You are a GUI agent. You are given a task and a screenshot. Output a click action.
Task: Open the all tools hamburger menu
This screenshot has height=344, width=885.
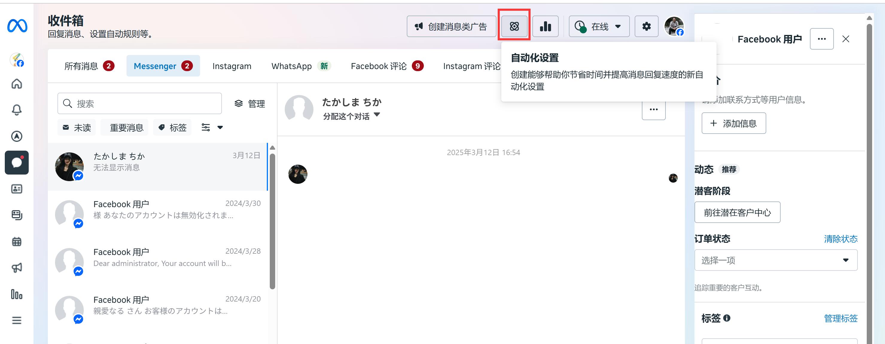tap(17, 320)
